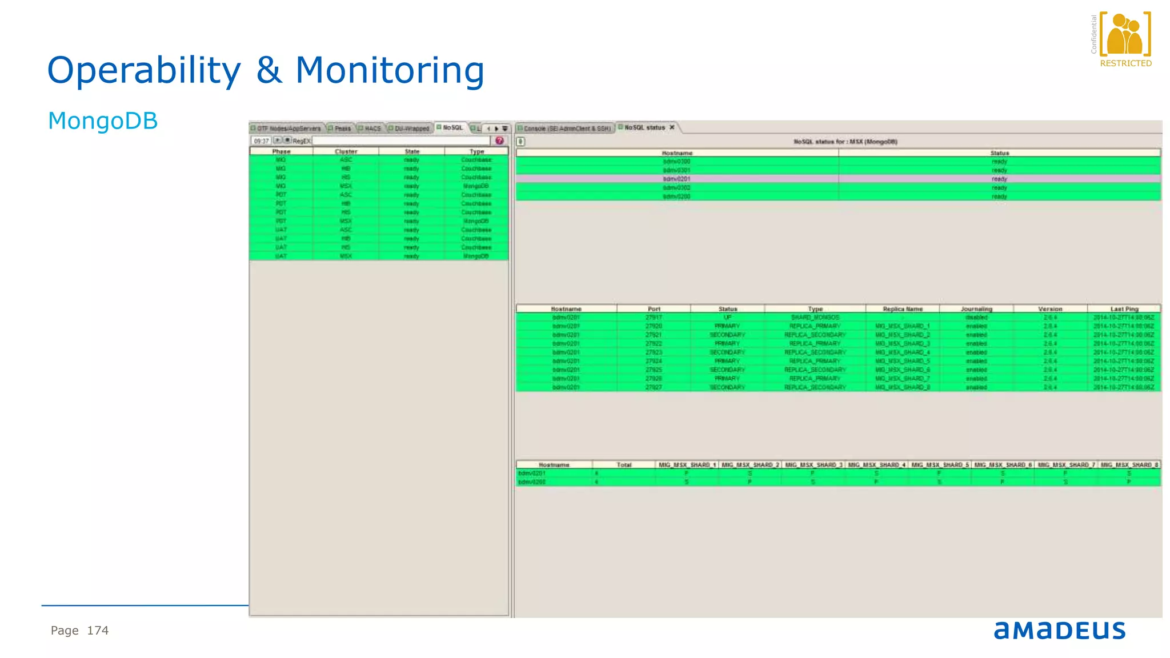Viewport: 1170px width, 658px height.
Task: Select the PDT ASC Couchbase row
Action: (379, 195)
